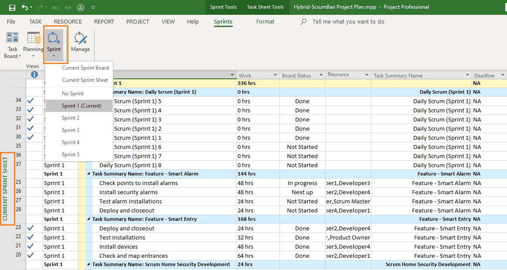Open the VIEW ribbon tab
Viewport: 507px width, 270px height.
[x=168, y=22]
